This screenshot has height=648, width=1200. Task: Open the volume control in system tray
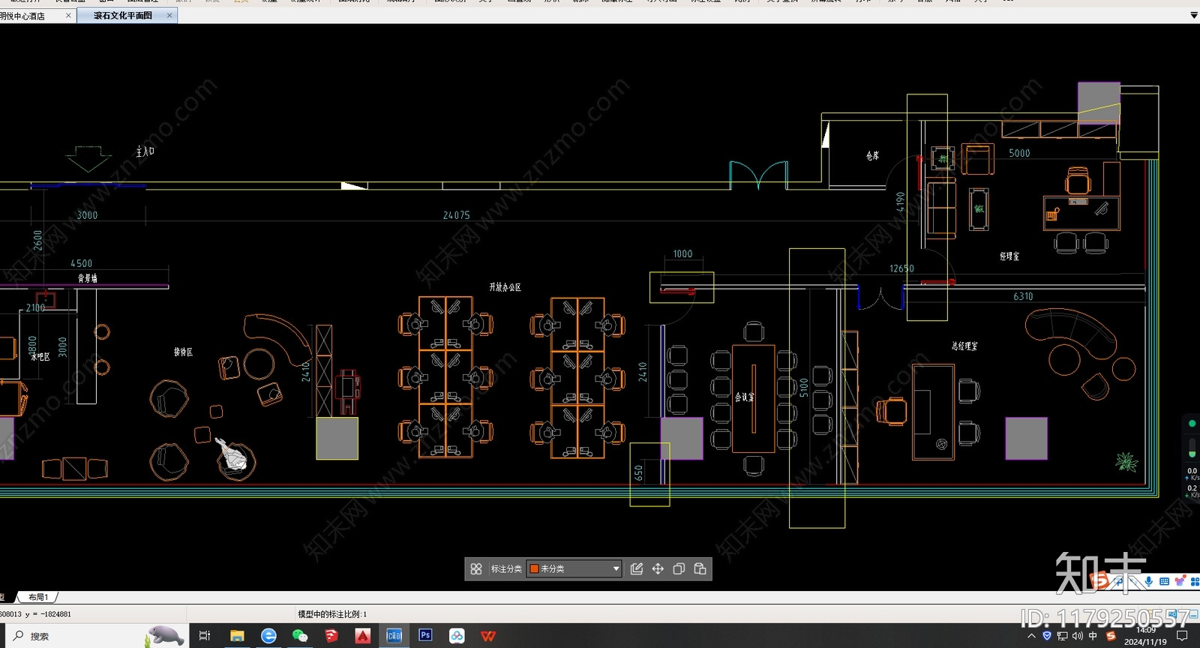(1078, 636)
